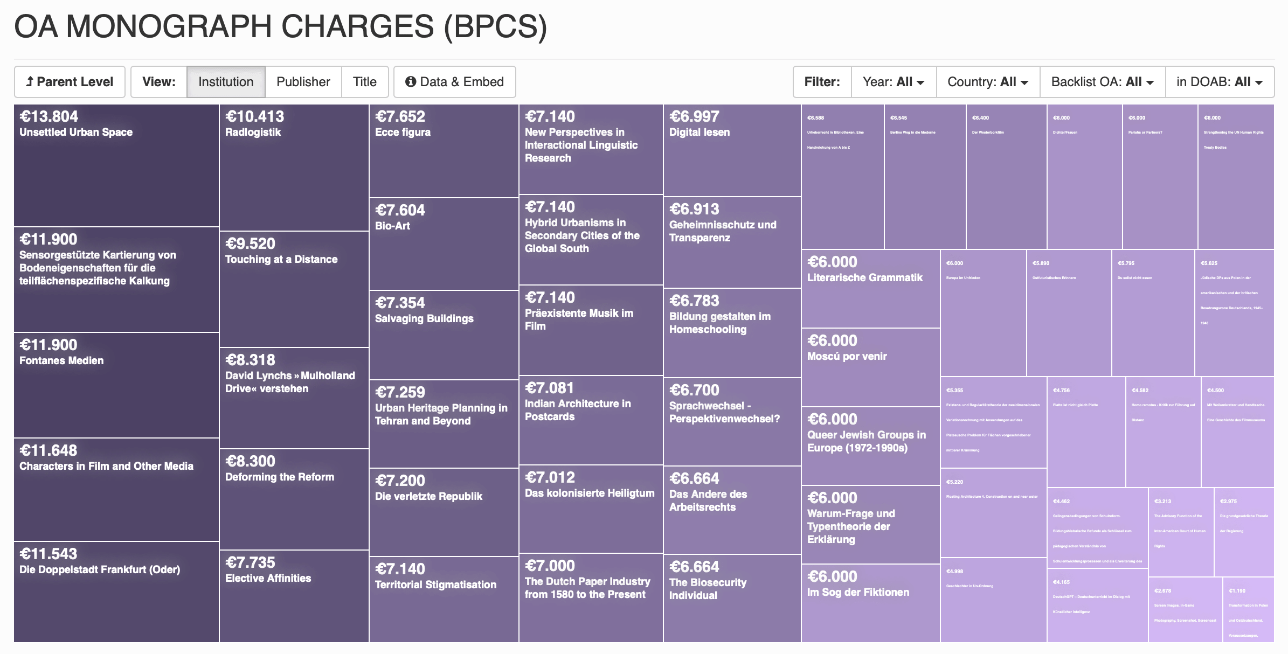The width and height of the screenshot is (1288, 654).
Task: Click the Parent Level up-arrow icon
Action: pos(30,82)
